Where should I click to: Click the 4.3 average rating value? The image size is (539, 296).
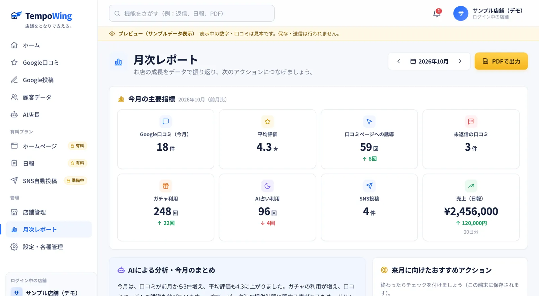[267, 147]
